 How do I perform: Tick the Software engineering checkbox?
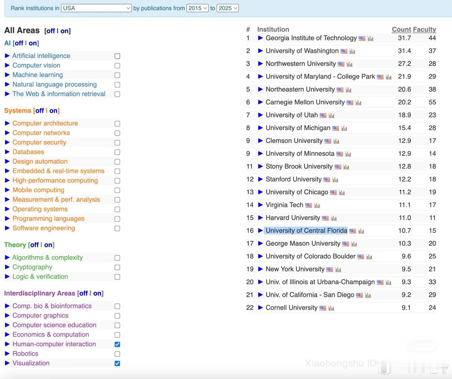[x=117, y=228]
